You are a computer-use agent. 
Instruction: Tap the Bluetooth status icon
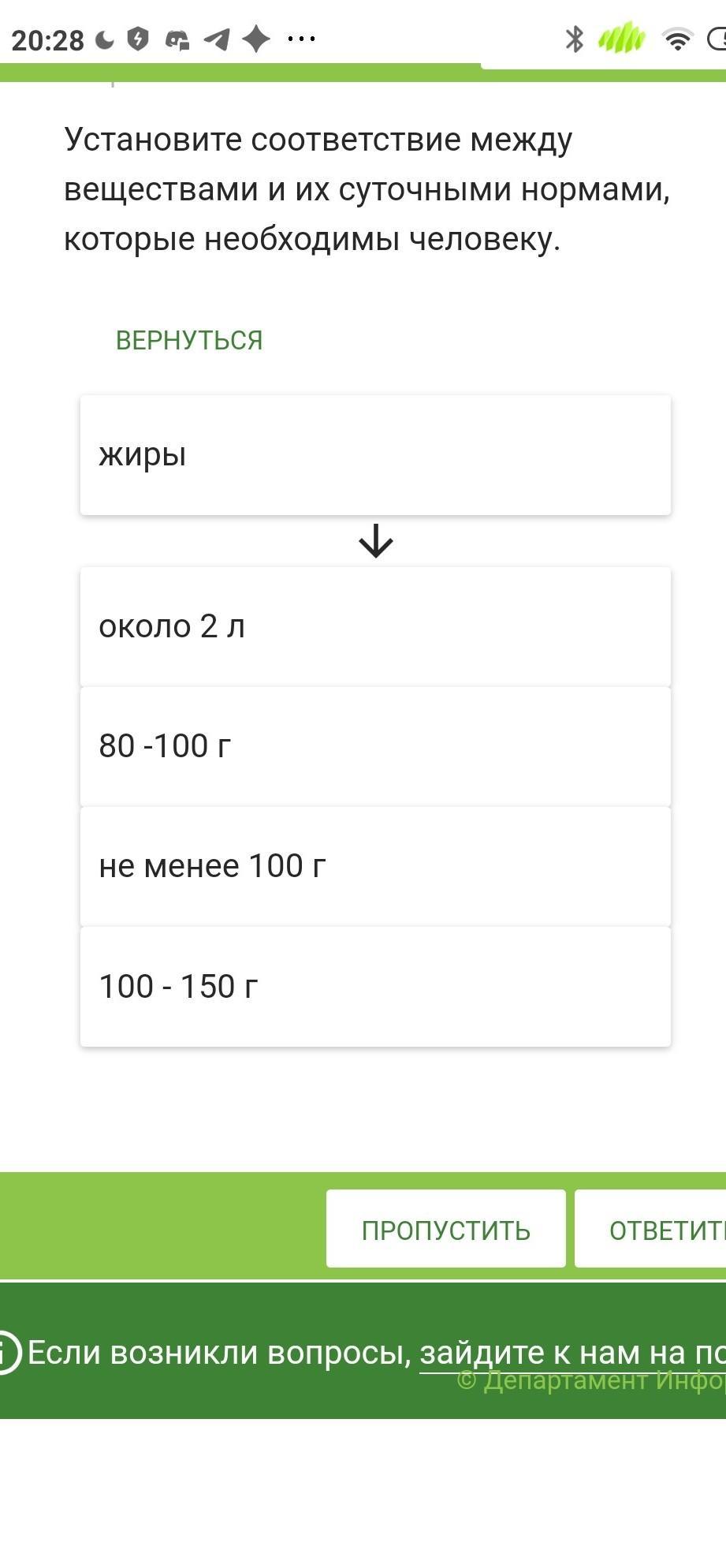[x=574, y=39]
